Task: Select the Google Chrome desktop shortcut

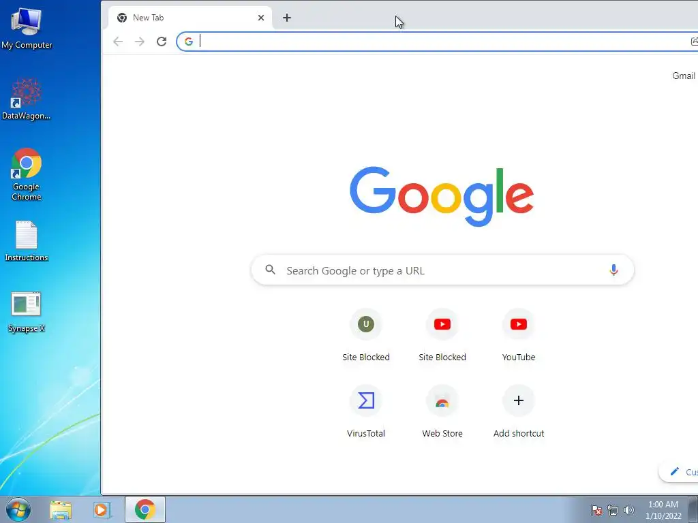Action: 27,174
